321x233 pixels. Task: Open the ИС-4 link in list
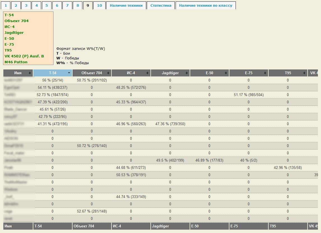click(10, 27)
